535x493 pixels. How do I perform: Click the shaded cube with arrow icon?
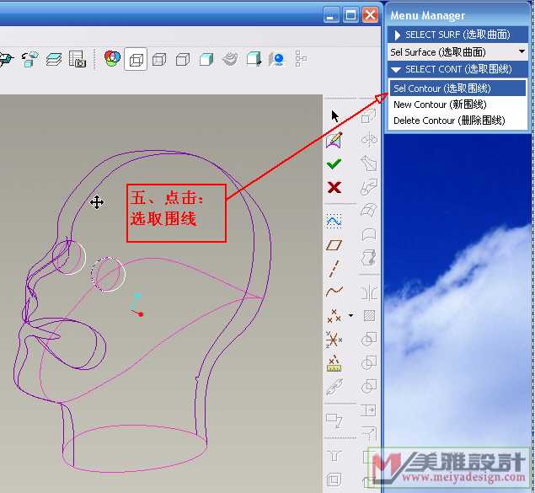pyautogui.click(x=254, y=59)
